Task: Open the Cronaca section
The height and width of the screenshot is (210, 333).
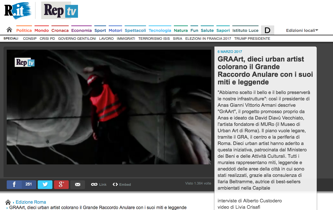Action: click(60, 31)
